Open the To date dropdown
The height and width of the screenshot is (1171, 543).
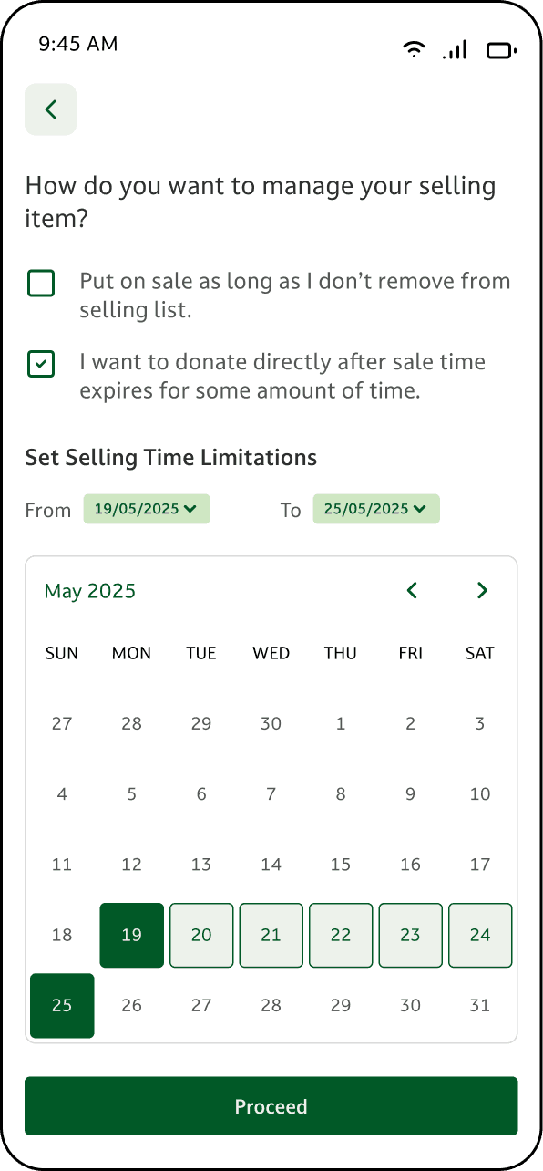pos(376,509)
